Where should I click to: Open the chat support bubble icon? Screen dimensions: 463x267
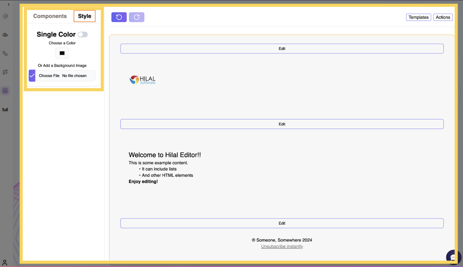click(x=453, y=257)
